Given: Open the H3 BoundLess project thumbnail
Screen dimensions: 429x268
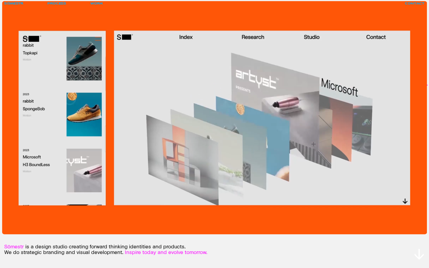Looking at the screenshot, I should [x=84, y=170].
